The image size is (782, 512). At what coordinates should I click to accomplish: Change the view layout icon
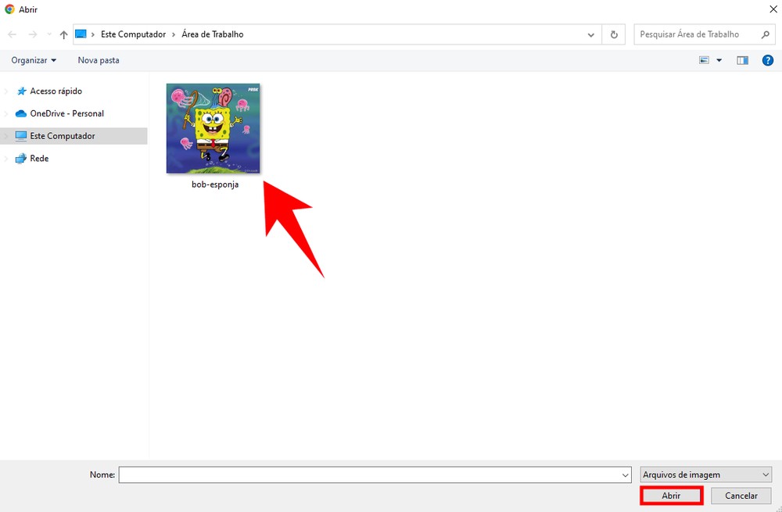pyautogui.click(x=705, y=60)
